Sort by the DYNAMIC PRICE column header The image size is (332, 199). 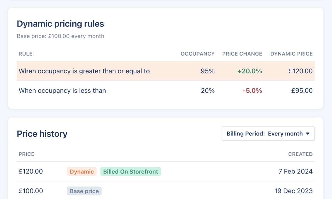291,54
